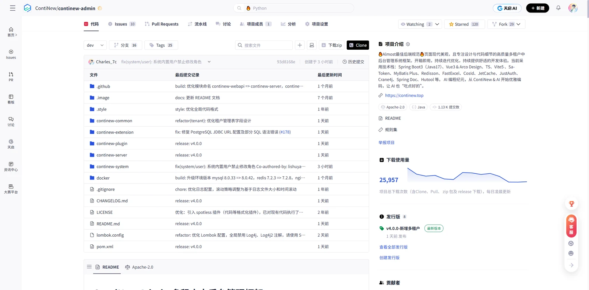
Task: Focus the top search bar showing Python
Action: point(294,8)
